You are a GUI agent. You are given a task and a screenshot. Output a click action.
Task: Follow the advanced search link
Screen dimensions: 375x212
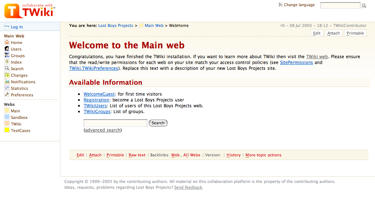point(103,130)
